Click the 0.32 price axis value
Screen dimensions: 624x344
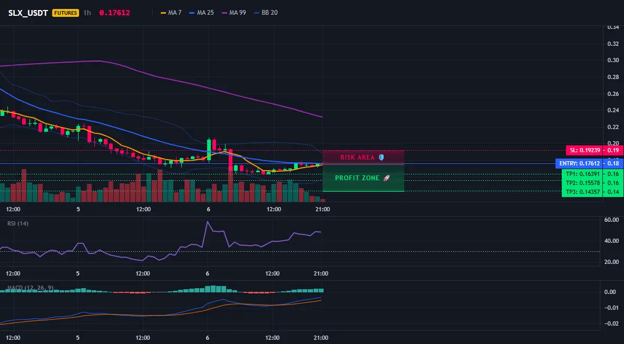coord(613,44)
